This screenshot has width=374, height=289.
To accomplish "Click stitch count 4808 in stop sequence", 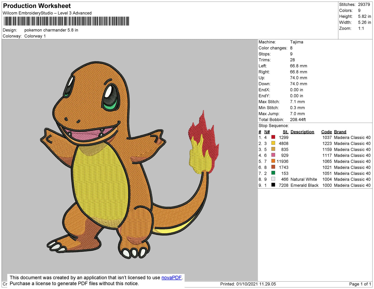I will [283, 143].
